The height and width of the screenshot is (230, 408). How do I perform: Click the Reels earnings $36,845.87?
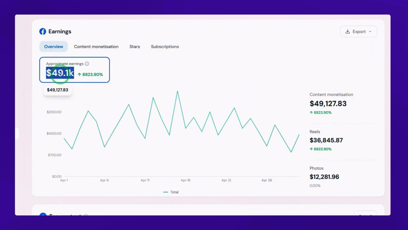pyautogui.click(x=326, y=140)
